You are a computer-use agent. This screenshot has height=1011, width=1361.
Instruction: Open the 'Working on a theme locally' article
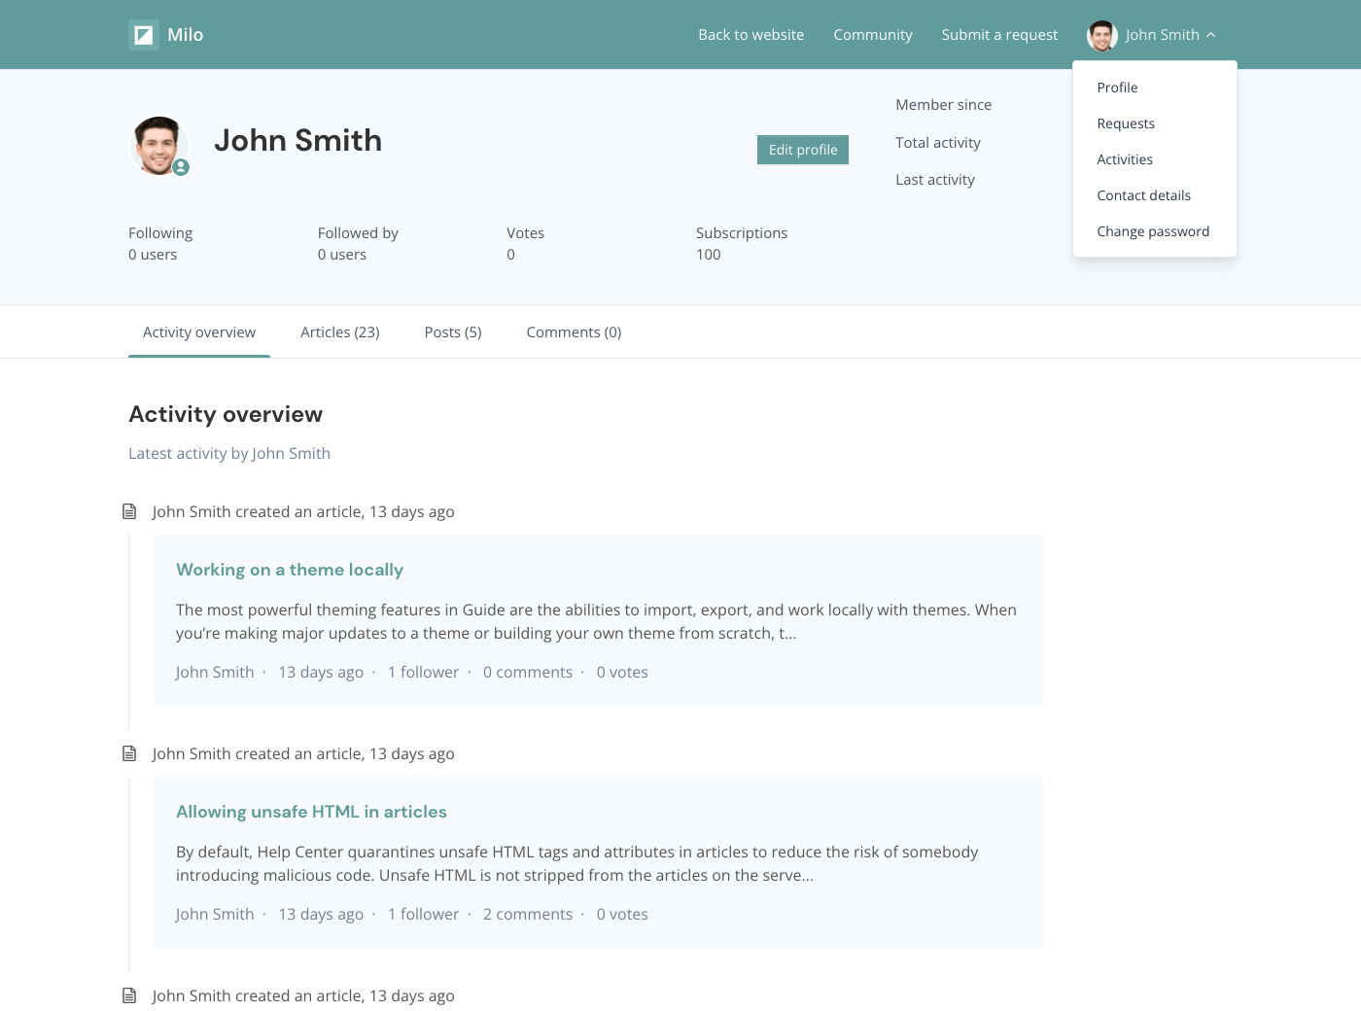(x=290, y=570)
